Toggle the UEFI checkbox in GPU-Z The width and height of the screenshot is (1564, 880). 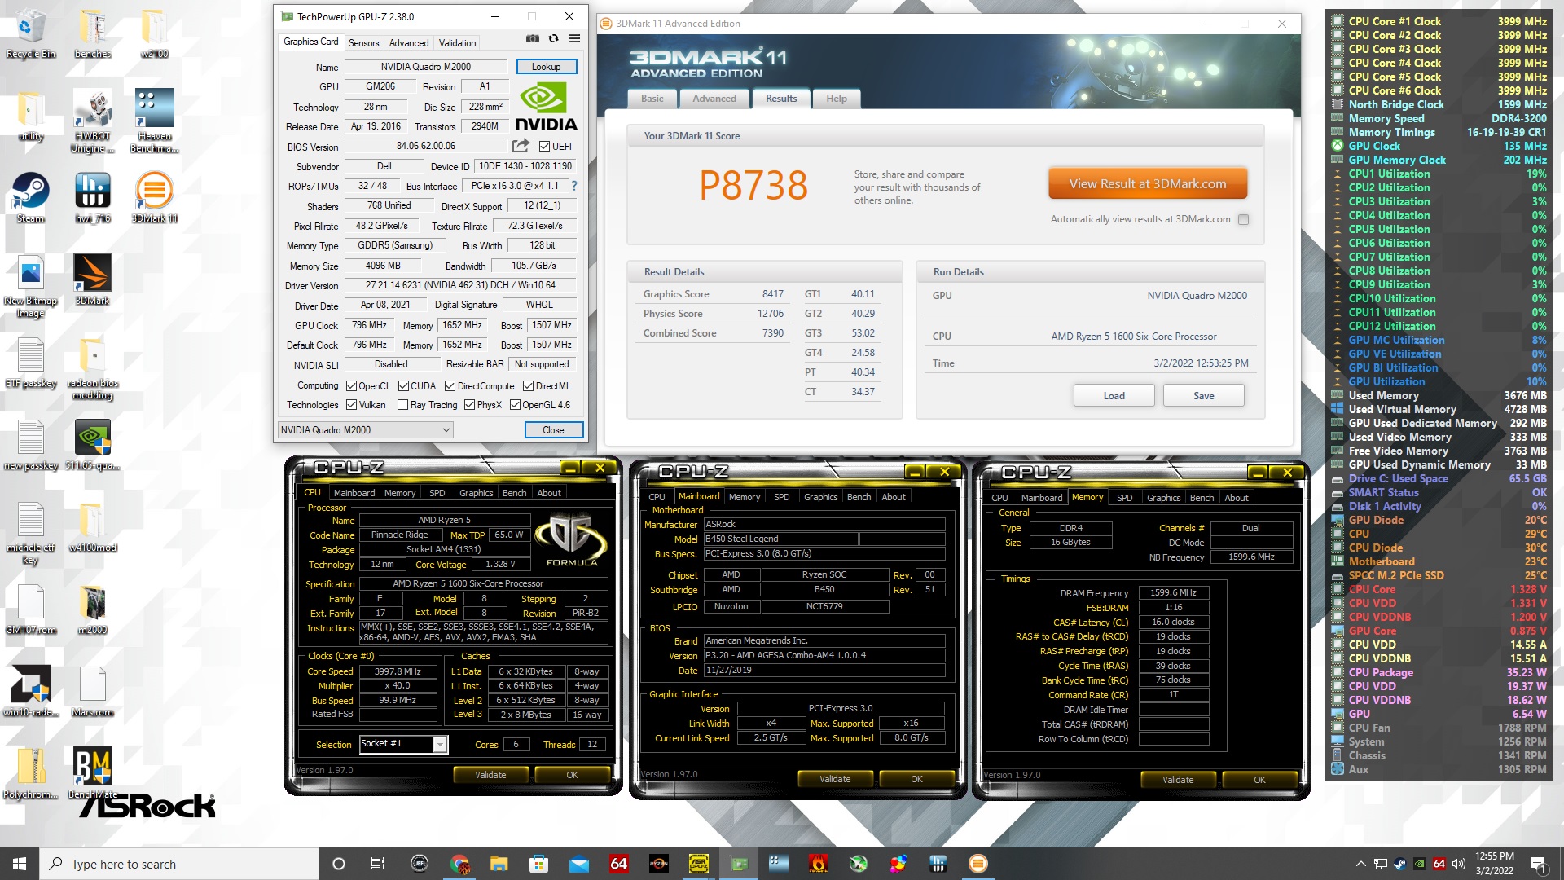tap(545, 147)
